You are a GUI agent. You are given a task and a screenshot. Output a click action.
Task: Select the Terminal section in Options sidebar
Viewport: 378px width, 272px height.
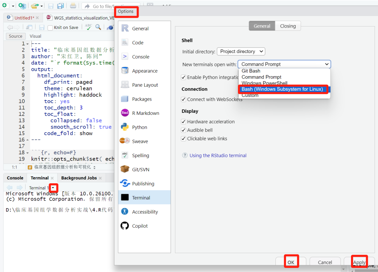point(144,198)
